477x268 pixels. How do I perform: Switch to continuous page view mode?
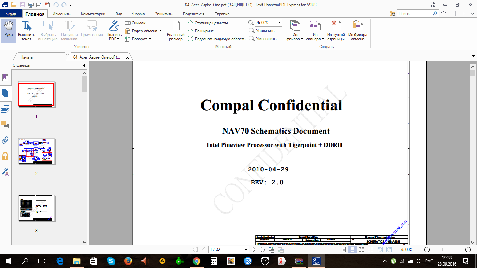(353, 250)
